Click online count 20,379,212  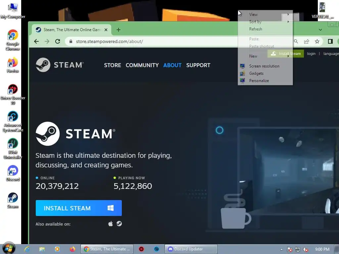click(x=57, y=186)
